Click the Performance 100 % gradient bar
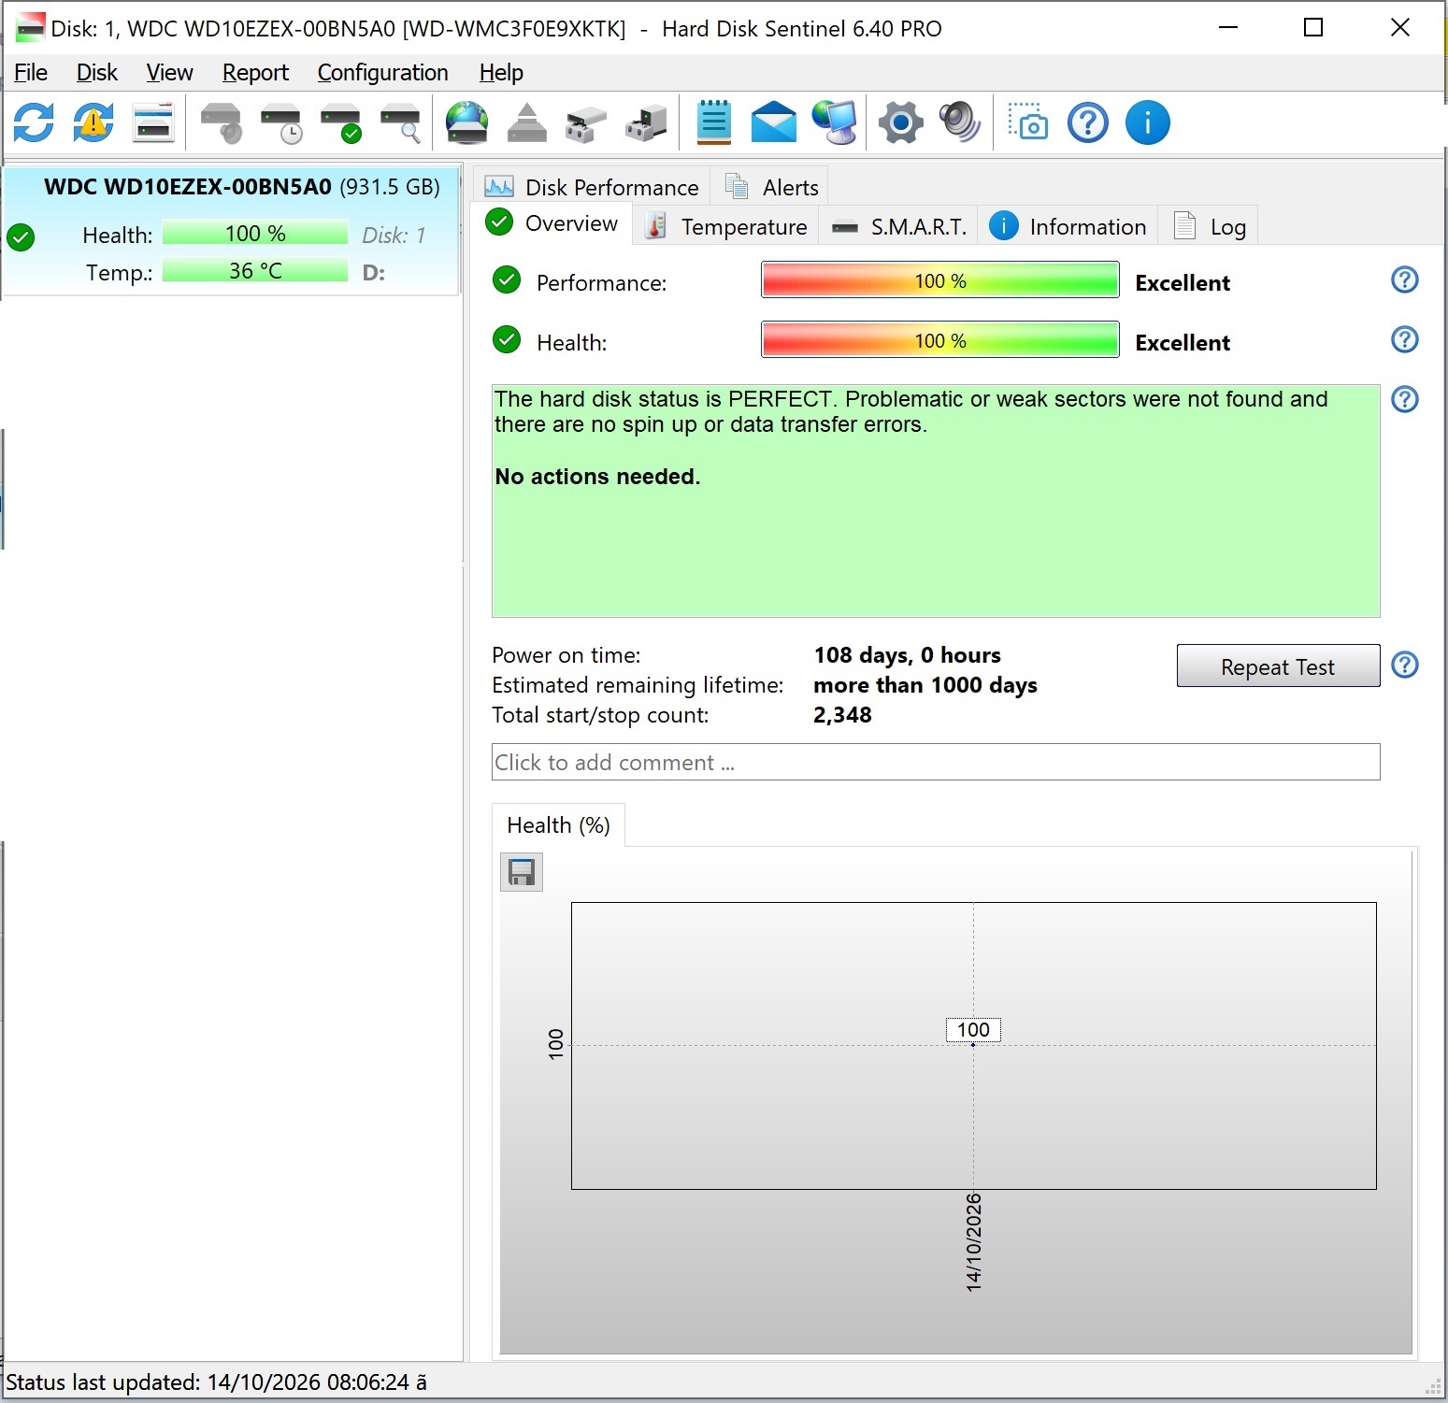 coord(940,280)
